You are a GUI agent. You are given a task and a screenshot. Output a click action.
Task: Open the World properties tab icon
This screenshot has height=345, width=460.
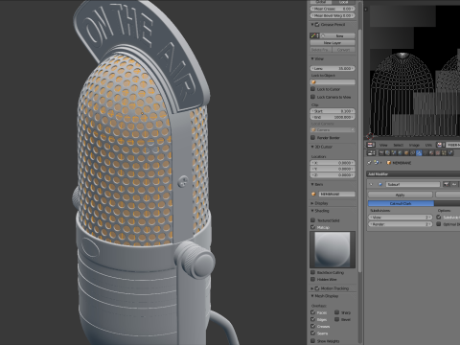pos(400,152)
